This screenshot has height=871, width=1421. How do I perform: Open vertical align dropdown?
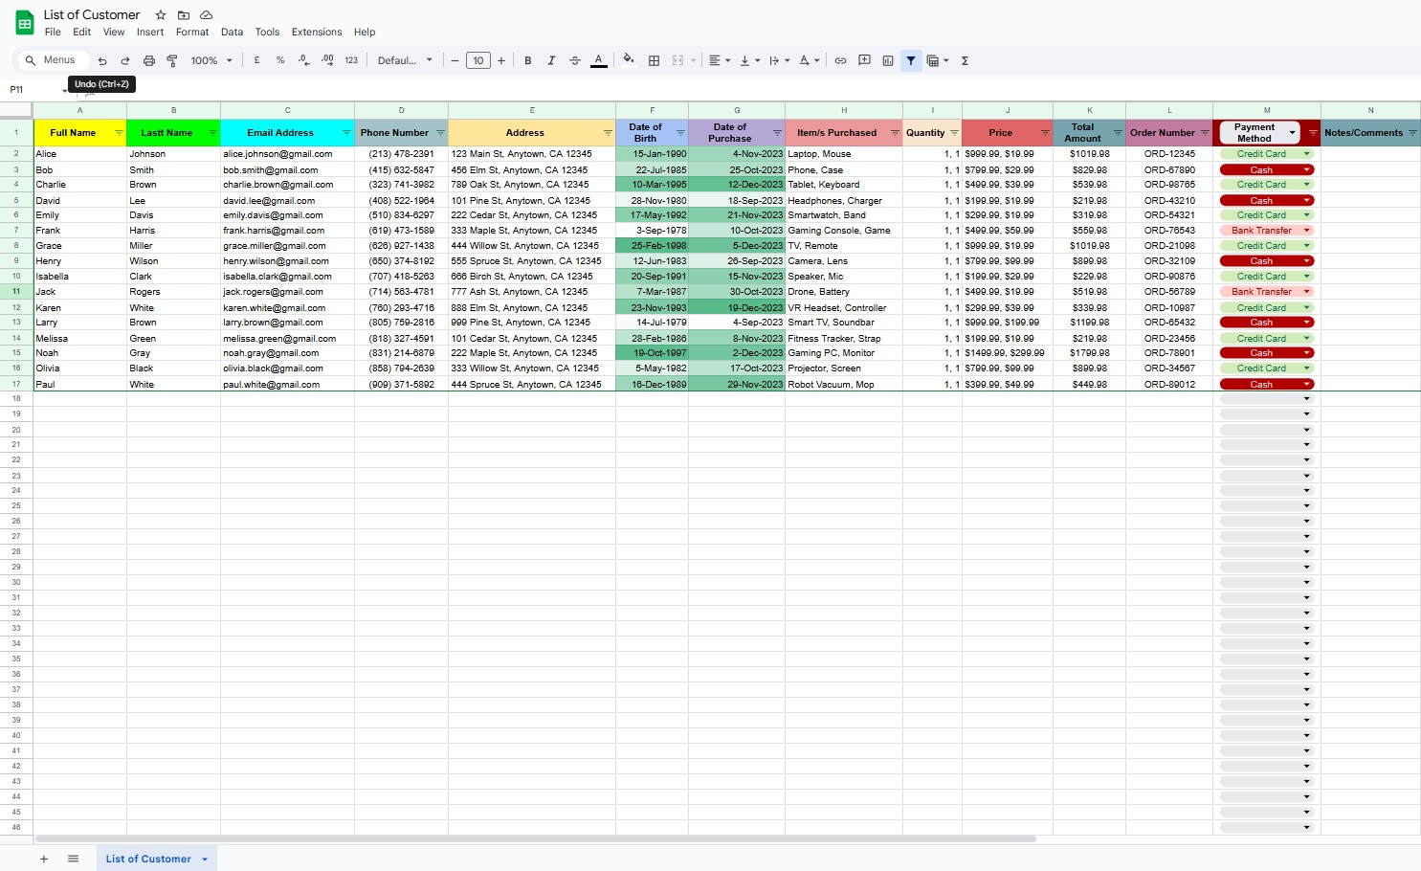pyautogui.click(x=750, y=60)
